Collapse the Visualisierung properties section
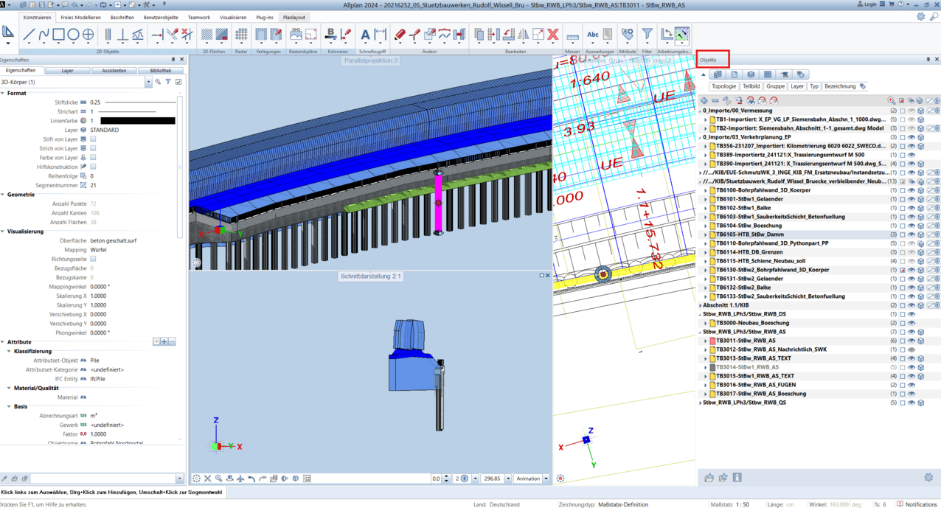 click(x=3, y=232)
